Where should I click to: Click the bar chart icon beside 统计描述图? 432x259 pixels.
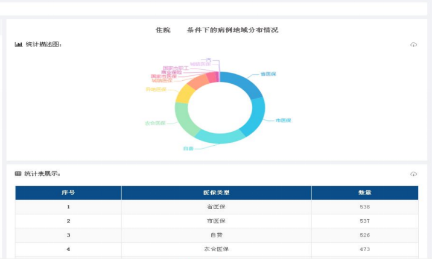[x=19, y=44]
